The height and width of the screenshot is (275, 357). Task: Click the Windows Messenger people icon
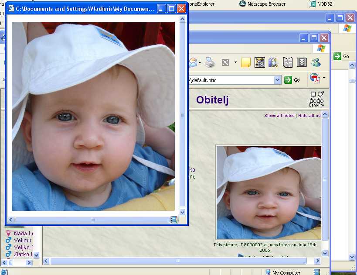(x=316, y=62)
